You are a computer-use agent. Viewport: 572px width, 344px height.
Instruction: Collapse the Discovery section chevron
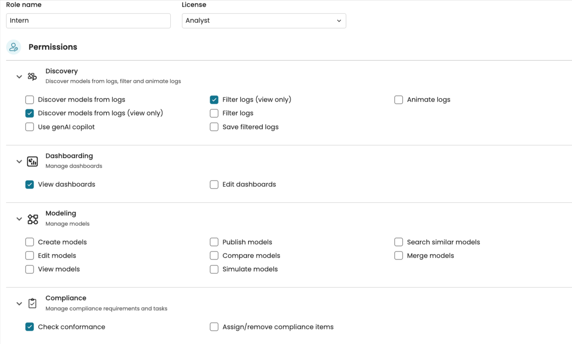pyautogui.click(x=19, y=77)
